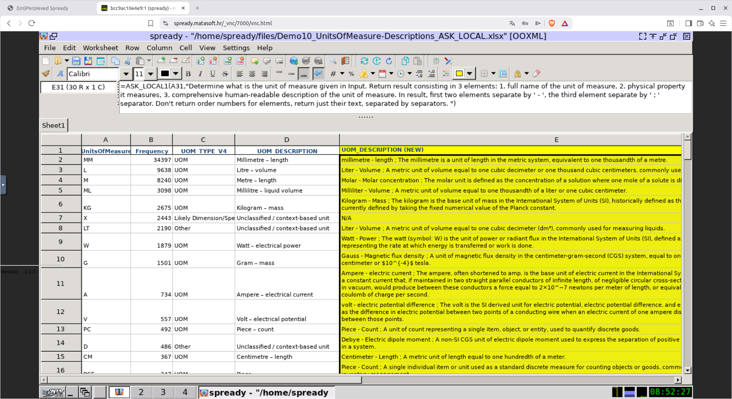Image resolution: width=732 pixels, height=399 pixels.
Task: Click the scissors Cut icon
Action: pyautogui.click(x=128, y=61)
